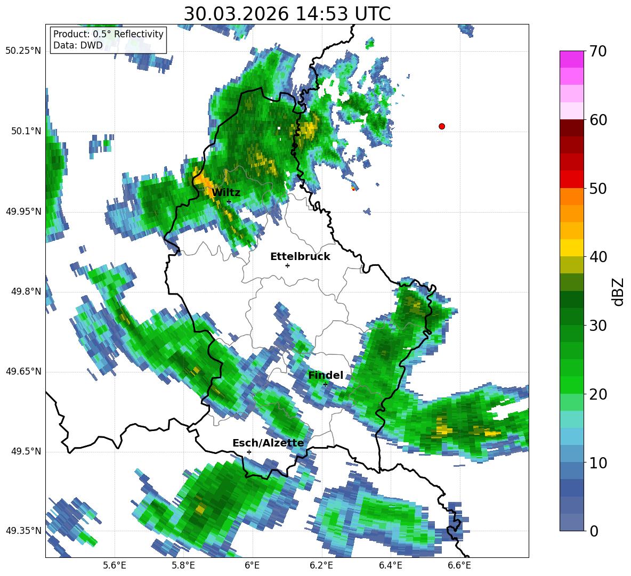Click the colorbar tick value 0
This screenshot has height=576, width=631.
(594, 531)
